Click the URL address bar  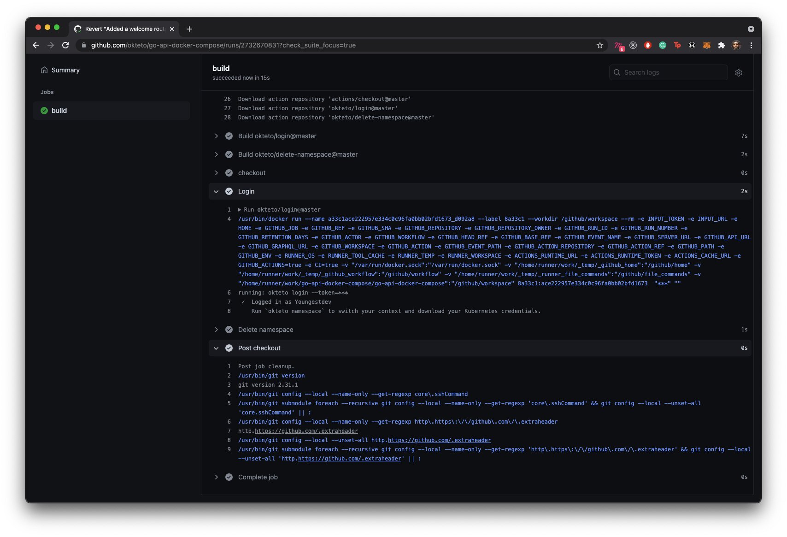[x=341, y=45]
